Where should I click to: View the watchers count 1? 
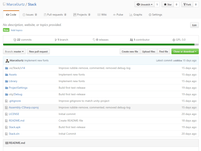point(157,5)
